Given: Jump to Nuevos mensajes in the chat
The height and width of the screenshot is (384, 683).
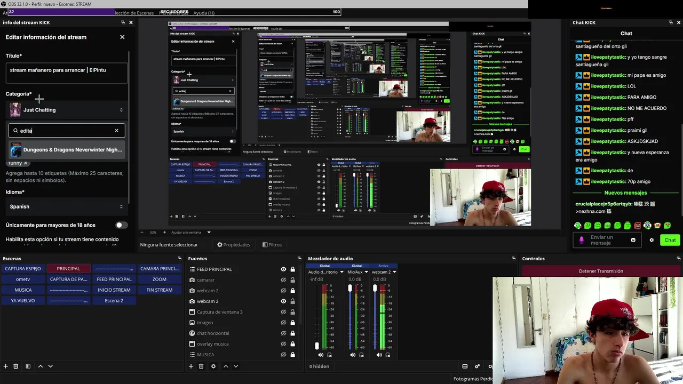Looking at the screenshot, I should [625, 193].
